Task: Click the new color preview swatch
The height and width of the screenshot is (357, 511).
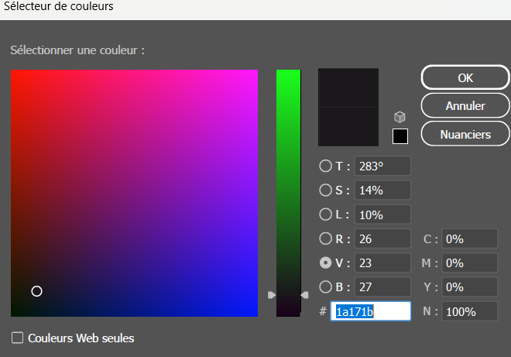Action: (x=348, y=88)
